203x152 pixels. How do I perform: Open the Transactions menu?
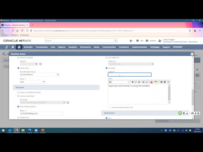coord(42,47)
